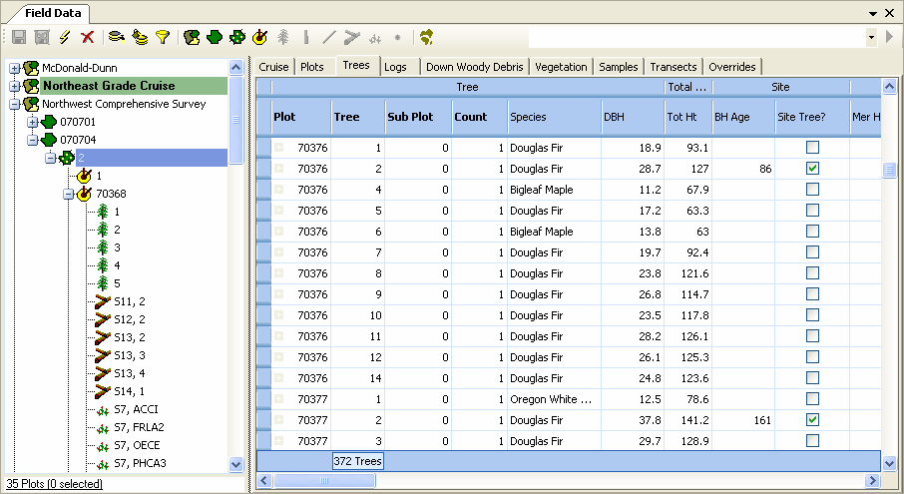Click the grayed sample dot toolbar icon
The height and width of the screenshot is (494, 904).
(x=397, y=38)
